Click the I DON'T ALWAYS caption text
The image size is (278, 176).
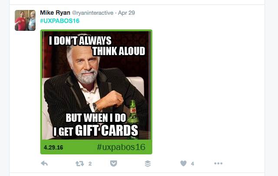pyautogui.click(x=80, y=41)
